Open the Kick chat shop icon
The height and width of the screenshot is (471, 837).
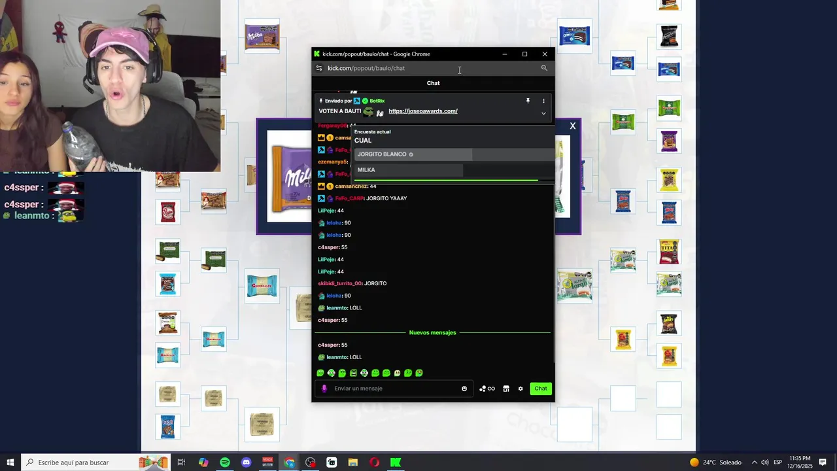point(506,389)
